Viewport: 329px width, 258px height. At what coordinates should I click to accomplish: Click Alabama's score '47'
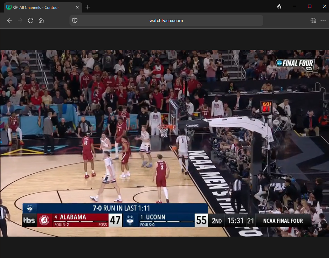click(x=115, y=220)
